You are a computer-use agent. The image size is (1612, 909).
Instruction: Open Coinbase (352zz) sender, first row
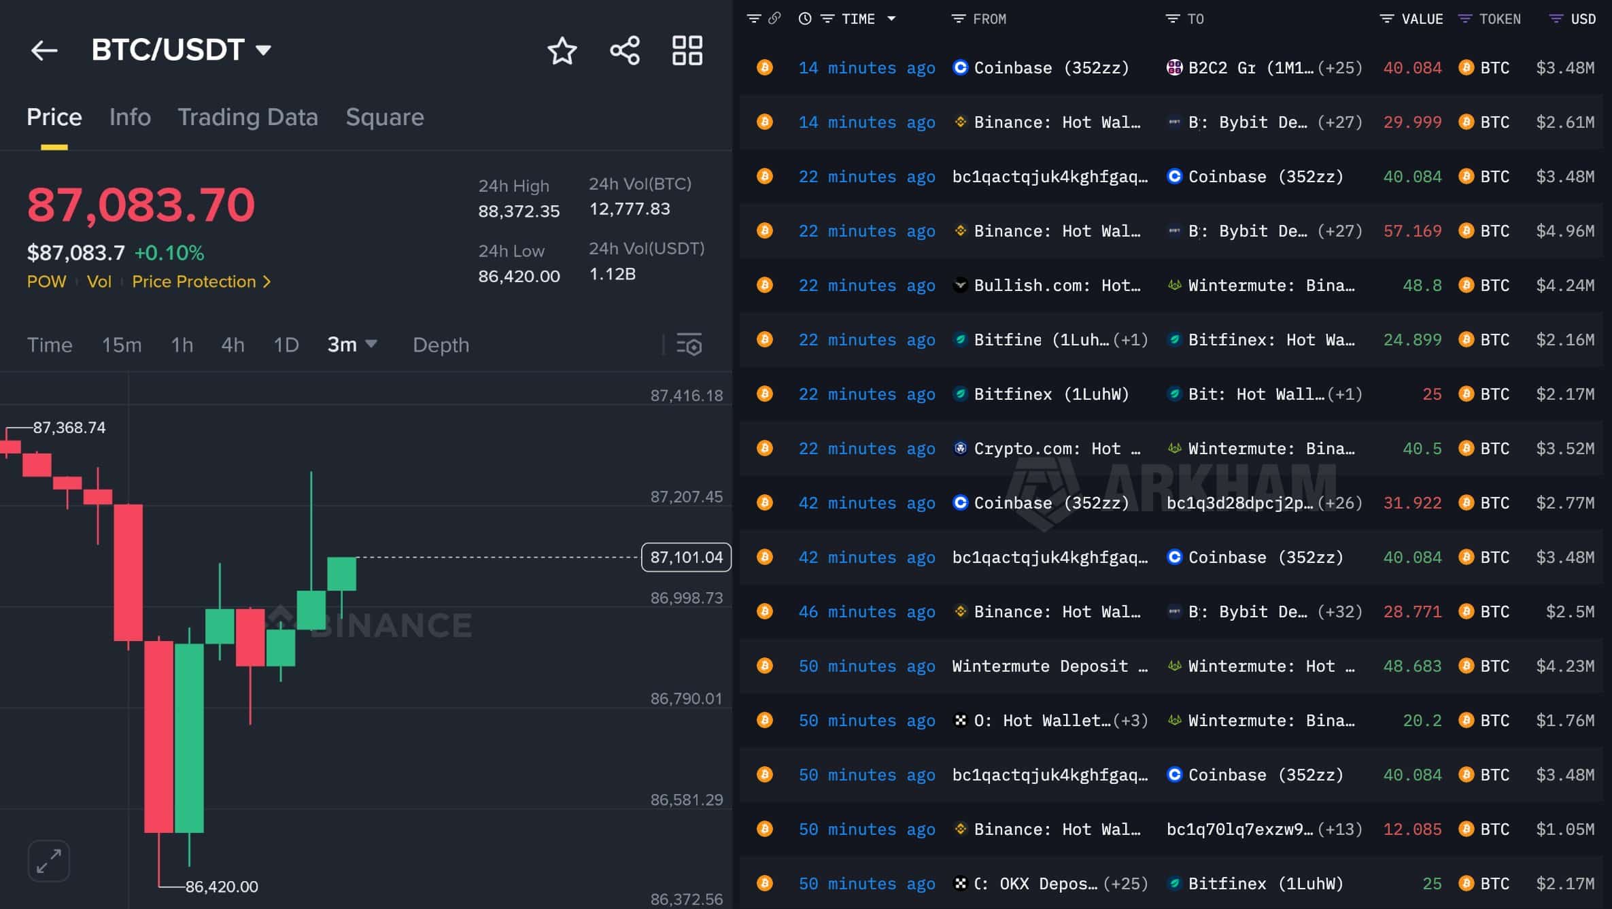click(1051, 68)
